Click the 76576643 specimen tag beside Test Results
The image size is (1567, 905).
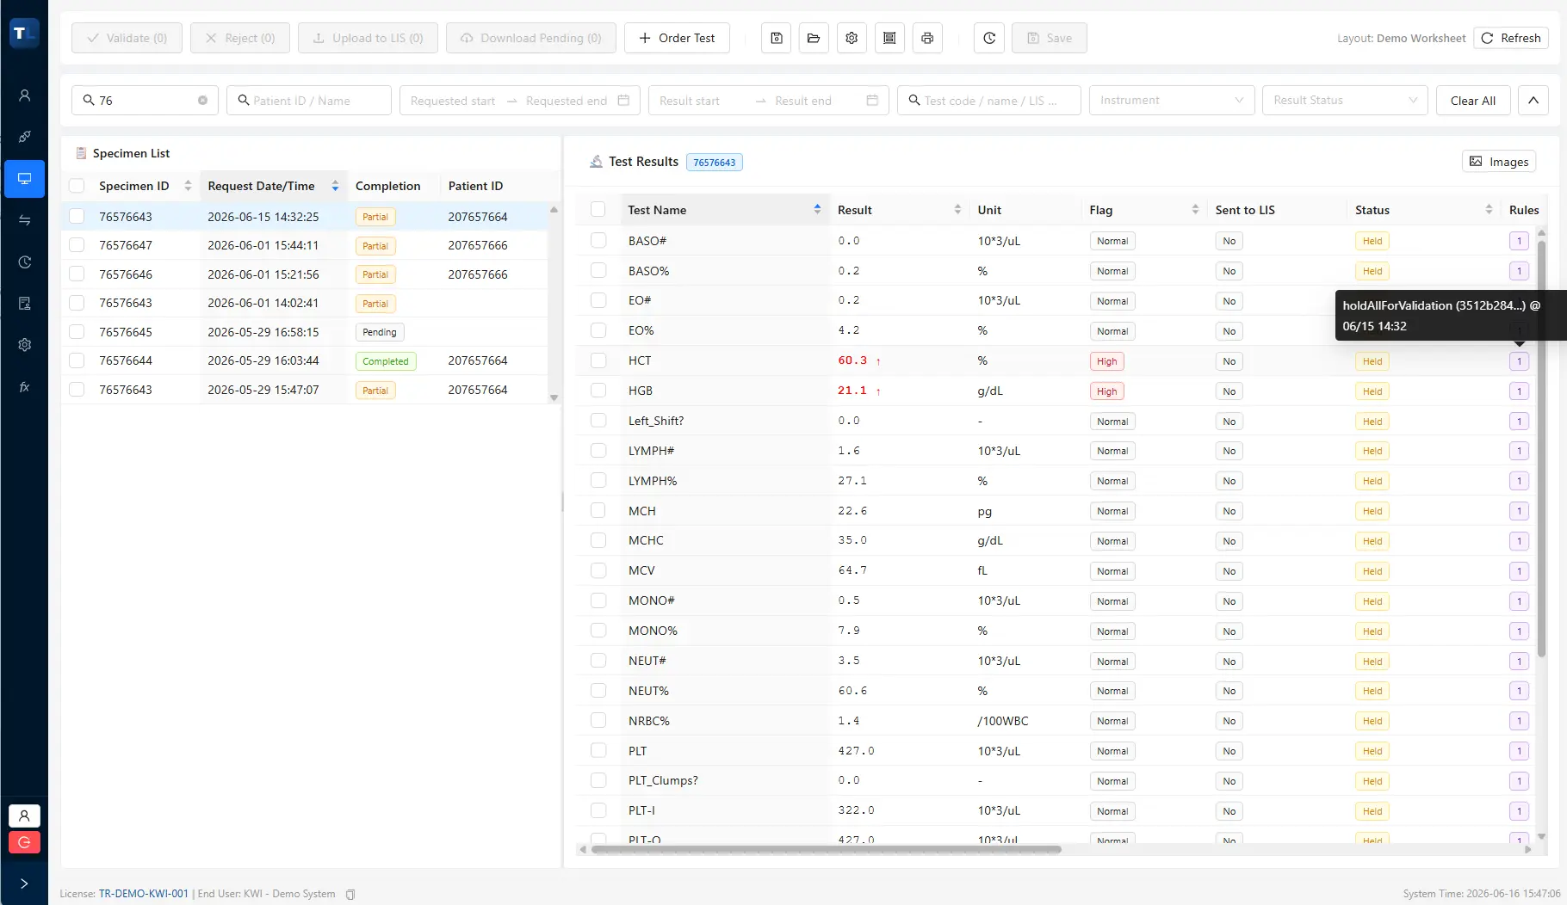[x=714, y=162]
